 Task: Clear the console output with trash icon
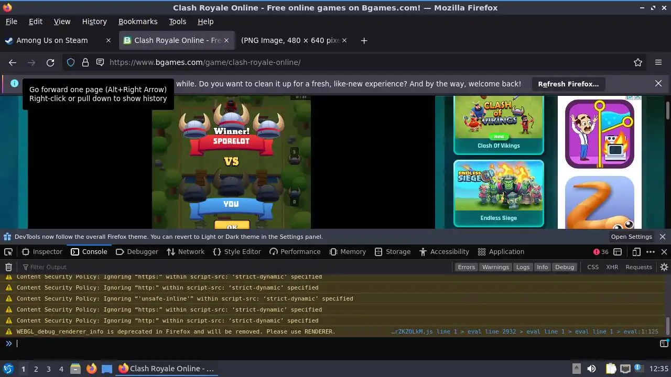pyautogui.click(x=8, y=267)
